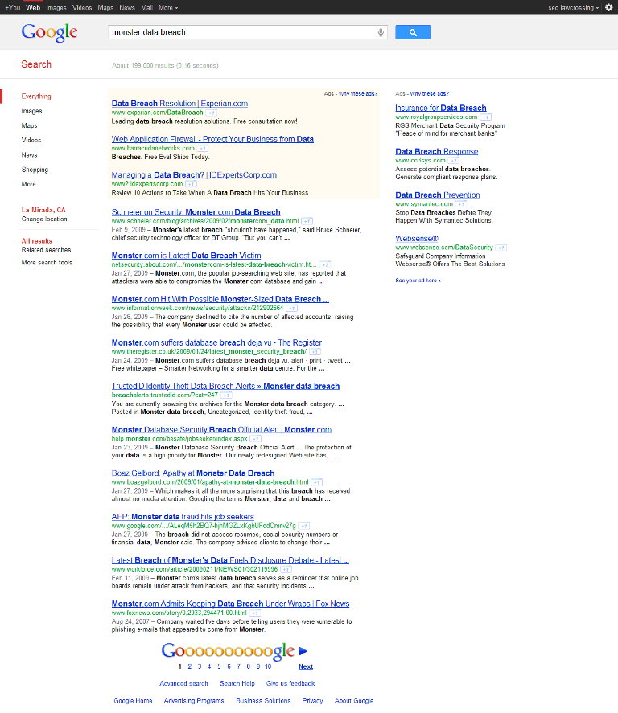618x713 pixels.
Task: Expand the More menu in top bar
Action: pos(167,7)
